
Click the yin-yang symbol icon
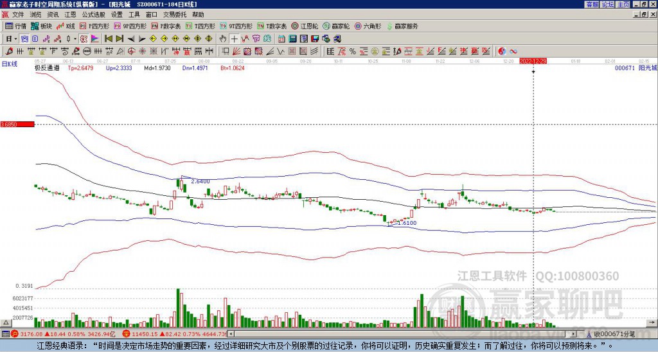[502, 51]
